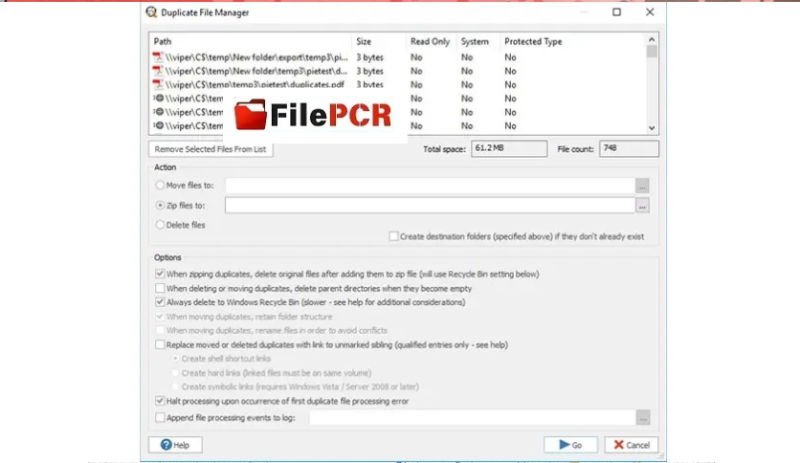Select the Zip files to radio option
The width and height of the screenshot is (800, 463).
160,205
